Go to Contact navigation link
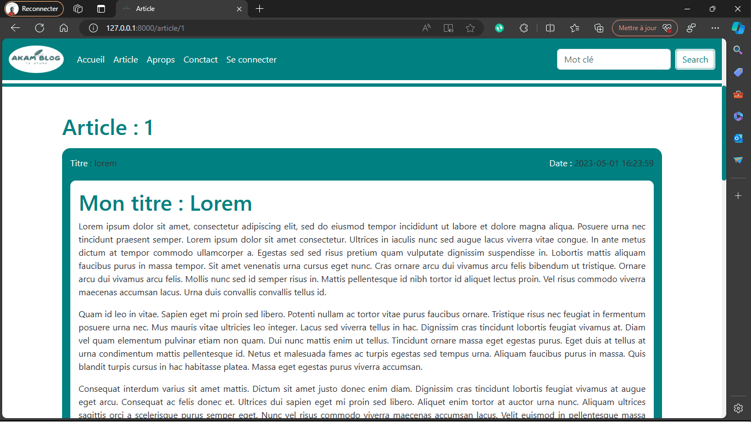751x422 pixels. [x=201, y=59]
